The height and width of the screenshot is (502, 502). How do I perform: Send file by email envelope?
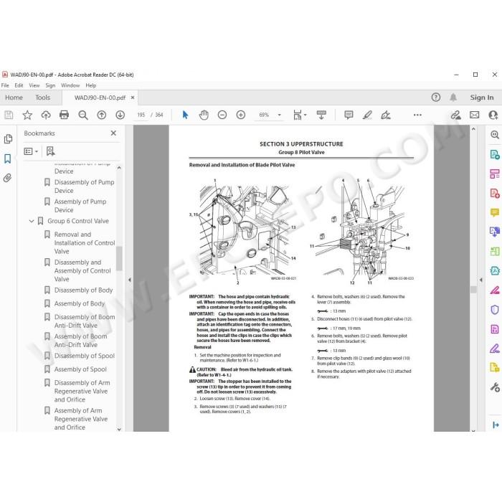475,115
